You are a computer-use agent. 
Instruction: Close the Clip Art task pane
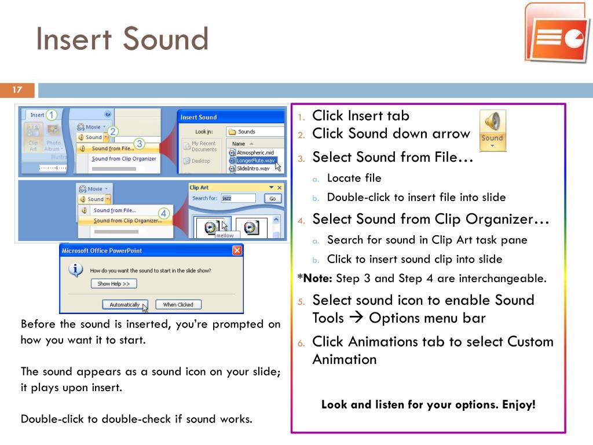click(280, 187)
